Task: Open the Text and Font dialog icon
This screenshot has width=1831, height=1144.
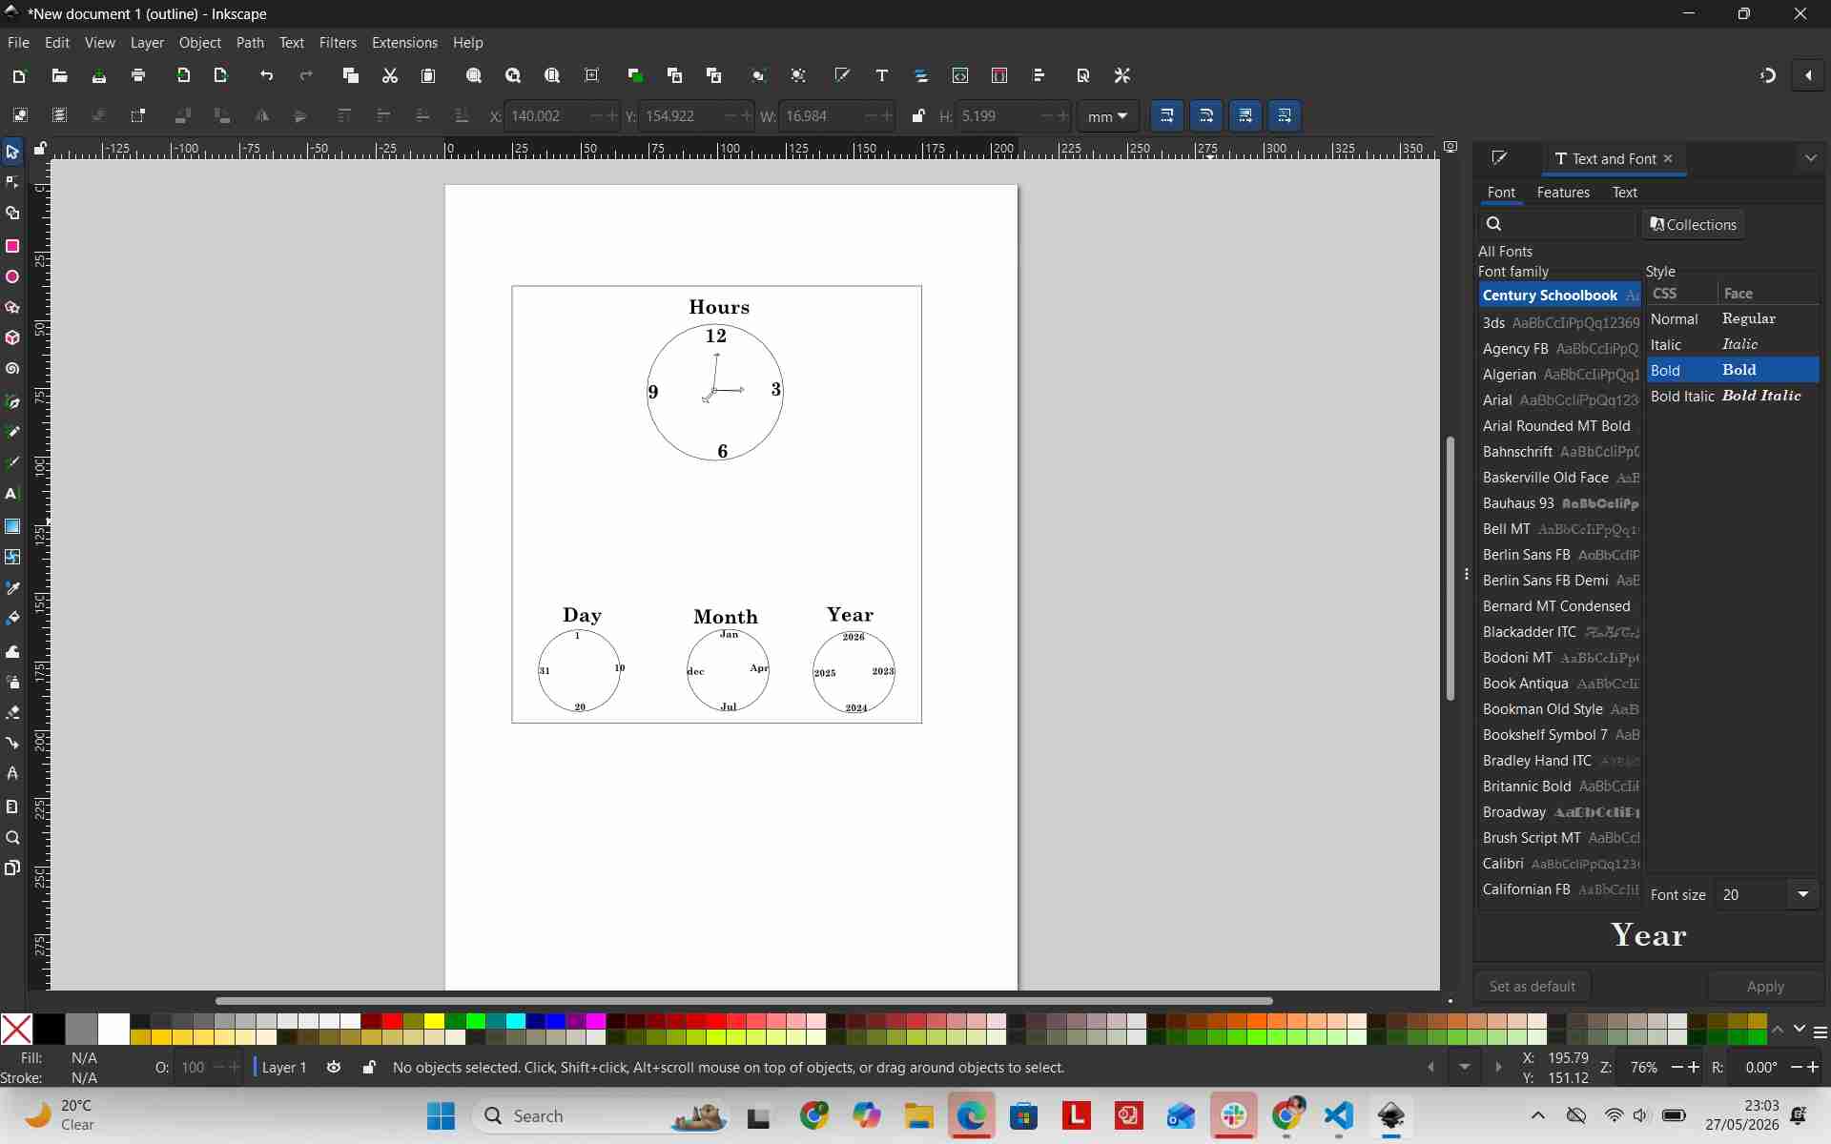Action: [x=882, y=75]
